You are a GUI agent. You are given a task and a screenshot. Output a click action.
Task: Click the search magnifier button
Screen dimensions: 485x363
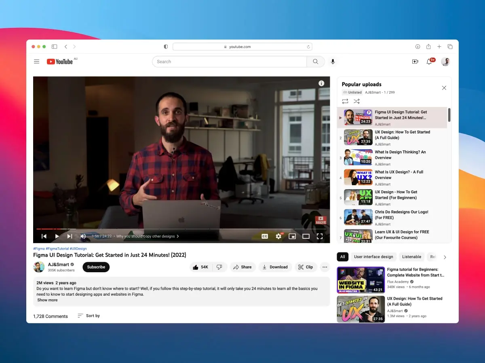(316, 62)
